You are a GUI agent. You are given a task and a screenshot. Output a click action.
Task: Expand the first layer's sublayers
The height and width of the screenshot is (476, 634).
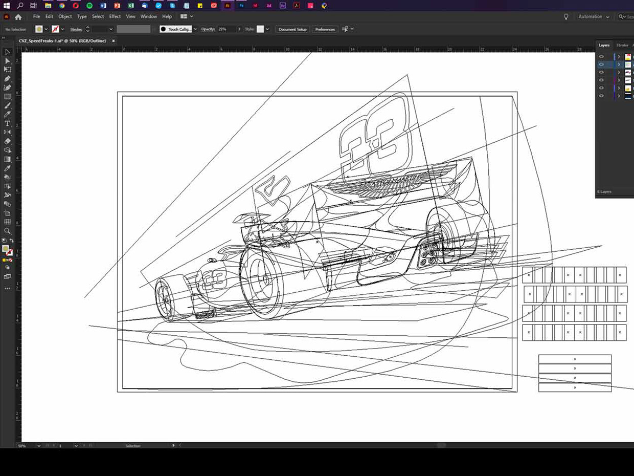pyautogui.click(x=619, y=57)
